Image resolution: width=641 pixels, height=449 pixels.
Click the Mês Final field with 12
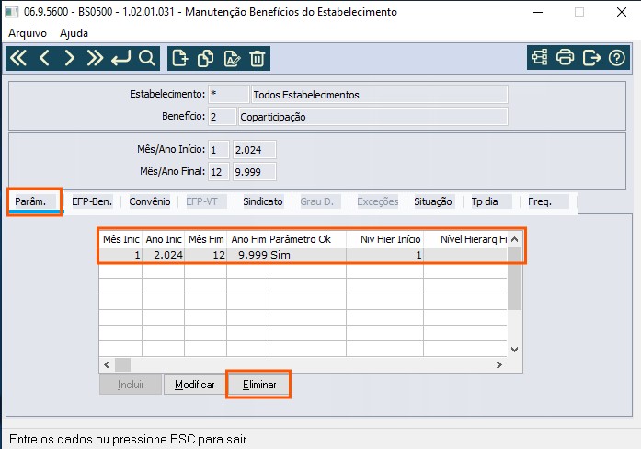pos(218,172)
